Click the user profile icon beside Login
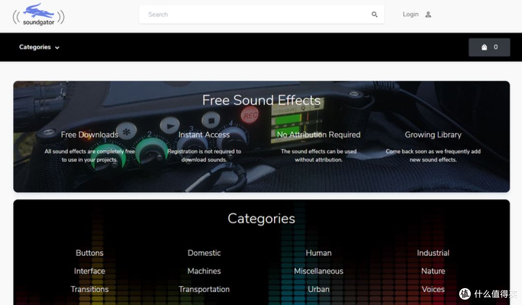 click(428, 14)
